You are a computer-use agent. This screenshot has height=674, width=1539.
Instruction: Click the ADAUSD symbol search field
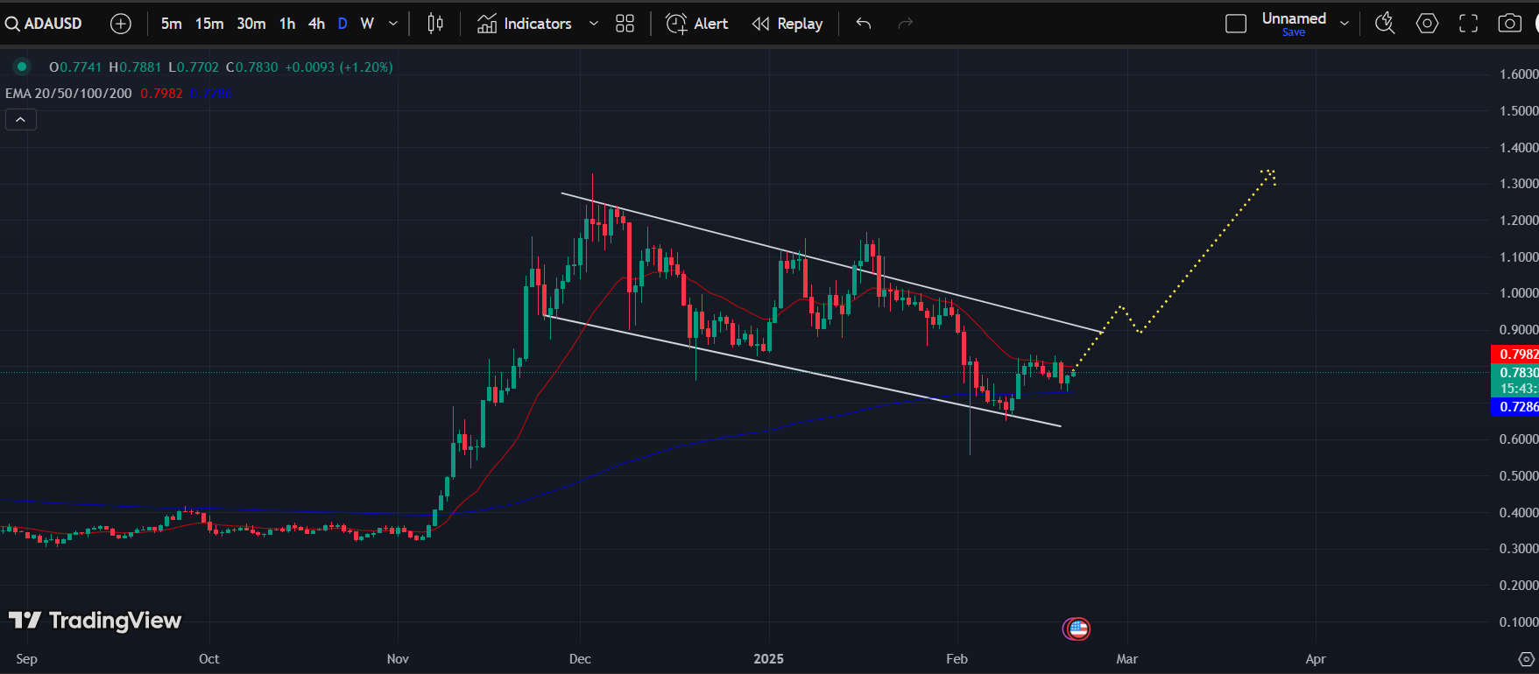(46, 24)
